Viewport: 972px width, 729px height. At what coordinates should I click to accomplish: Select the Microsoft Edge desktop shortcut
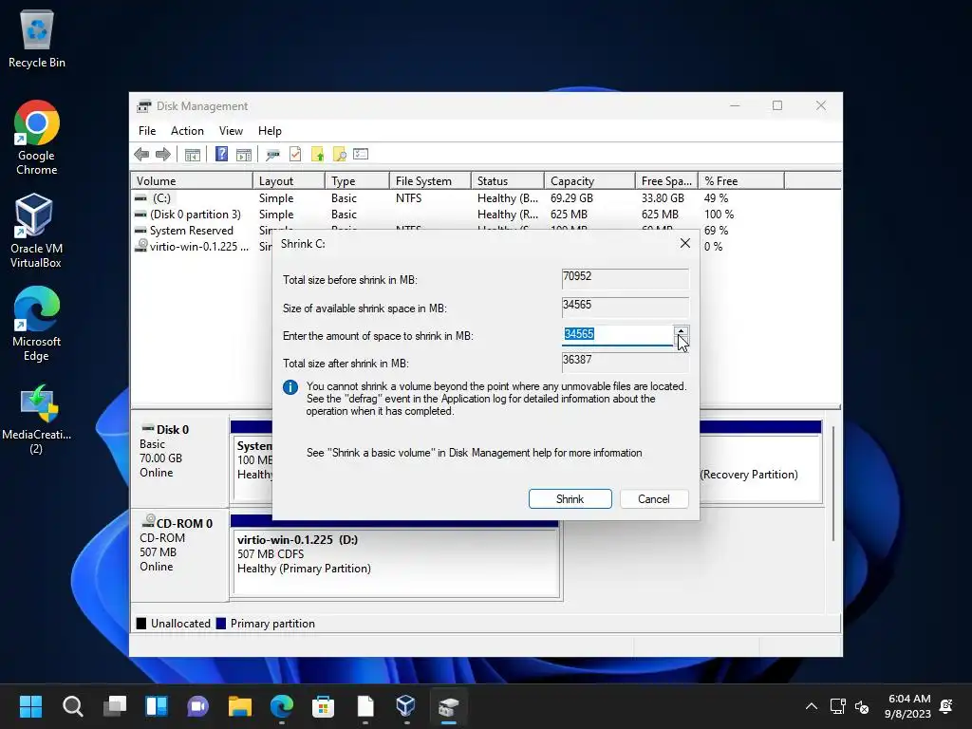click(37, 324)
